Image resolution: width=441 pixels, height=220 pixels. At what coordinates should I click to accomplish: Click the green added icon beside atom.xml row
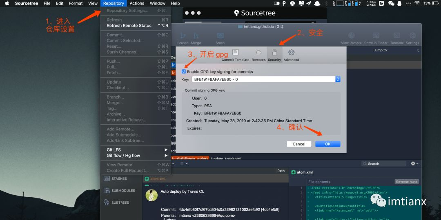[x=147, y=179]
